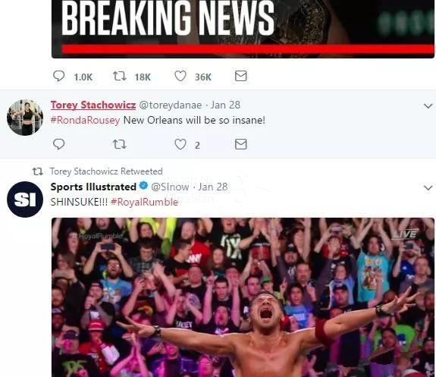The image size is (436, 377).
Task: Open Torey Stachowicz profile avatar
Action: pyautogui.click(x=25, y=118)
